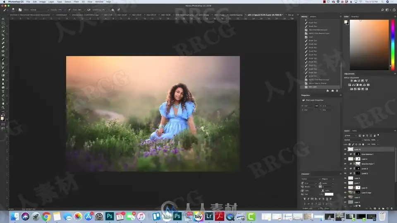Add a Curves adjustment
Image resolution: width=397 pixels, height=223 pixels.
pyautogui.click(x=359, y=81)
